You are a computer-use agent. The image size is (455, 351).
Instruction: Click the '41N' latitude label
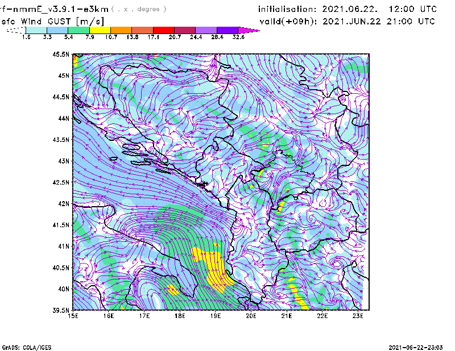pos(64,246)
